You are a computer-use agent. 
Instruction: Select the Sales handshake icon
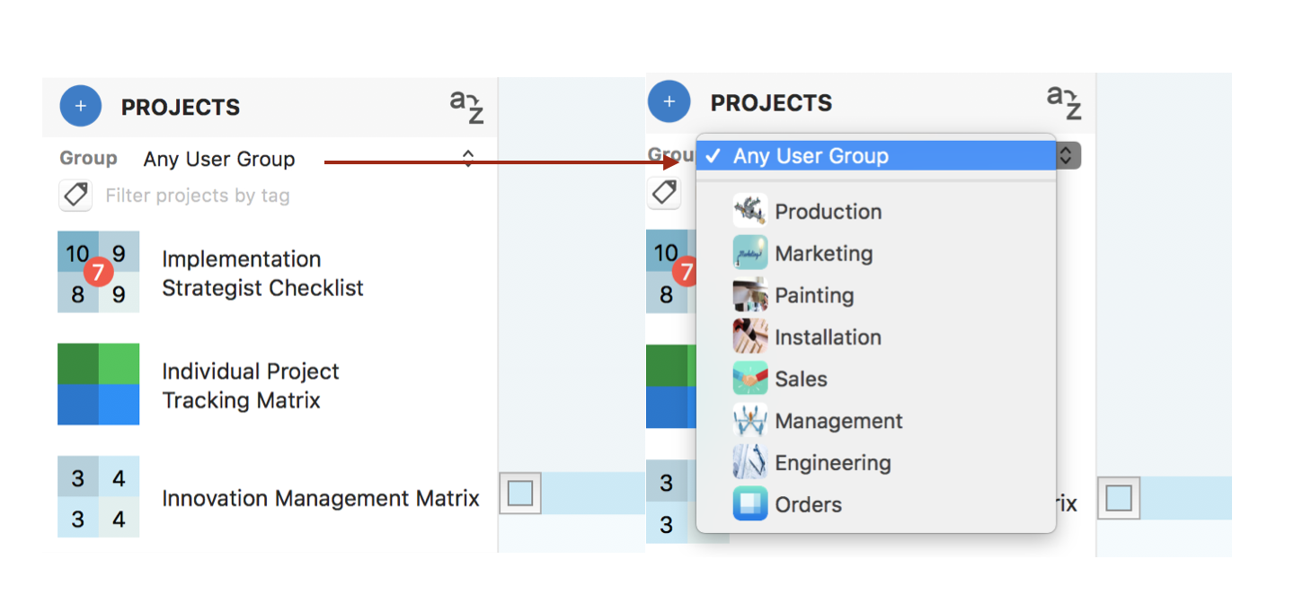[x=750, y=378]
